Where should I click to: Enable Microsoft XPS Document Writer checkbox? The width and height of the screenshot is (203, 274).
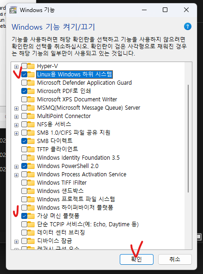pyautogui.click(x=24, y=100)
